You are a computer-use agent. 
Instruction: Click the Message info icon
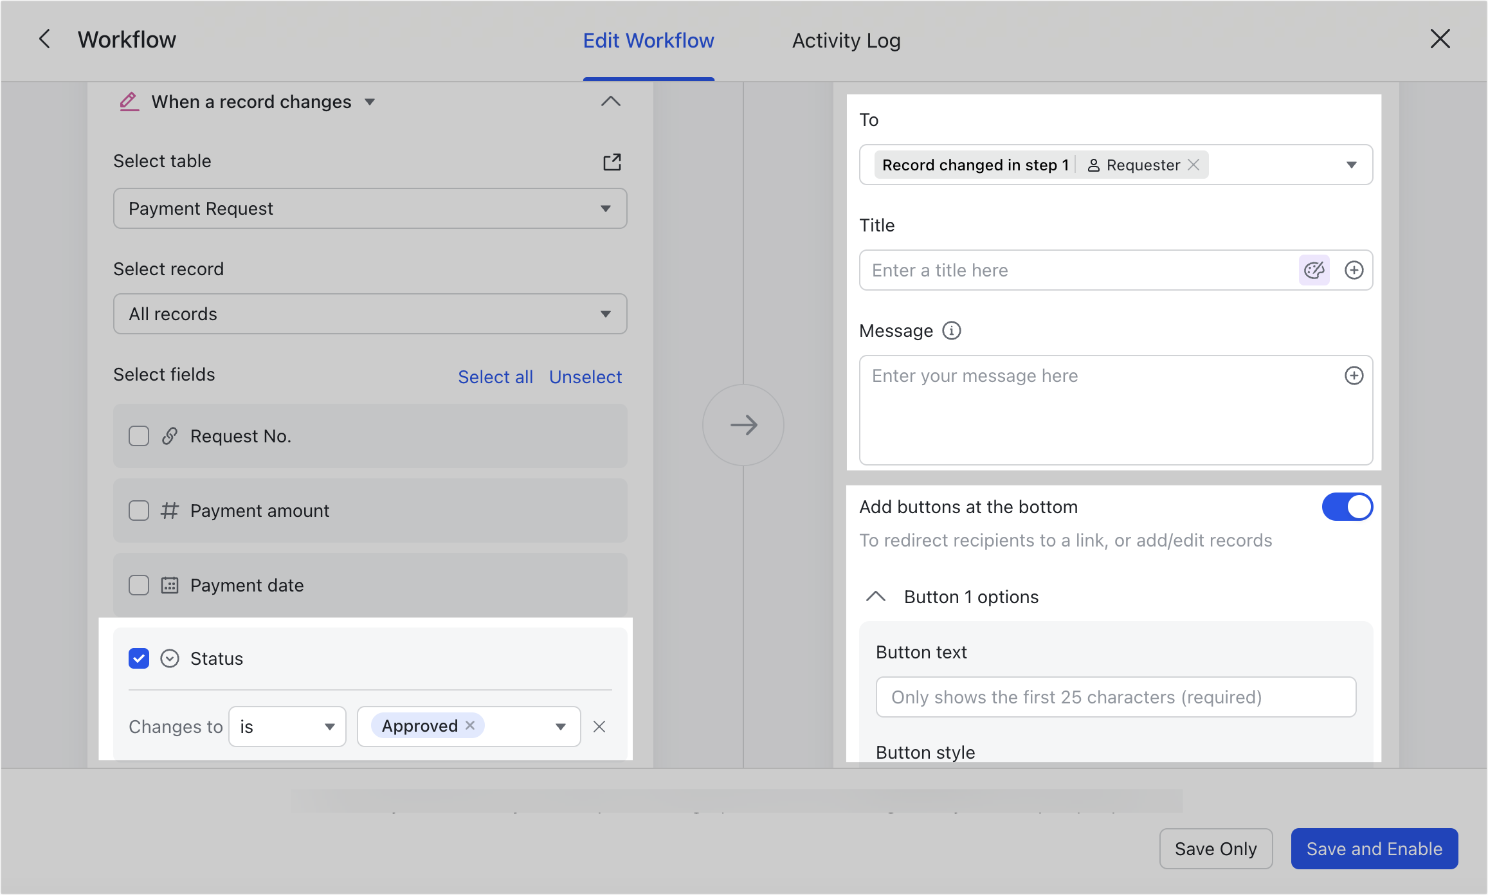pos(952,330)
